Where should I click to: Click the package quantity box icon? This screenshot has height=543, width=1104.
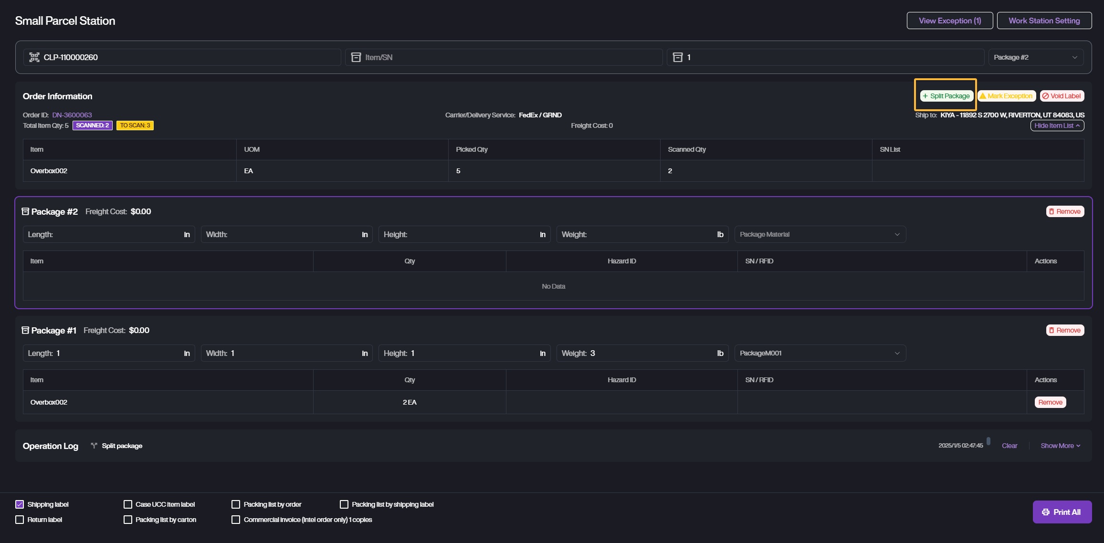click(677, 57)
